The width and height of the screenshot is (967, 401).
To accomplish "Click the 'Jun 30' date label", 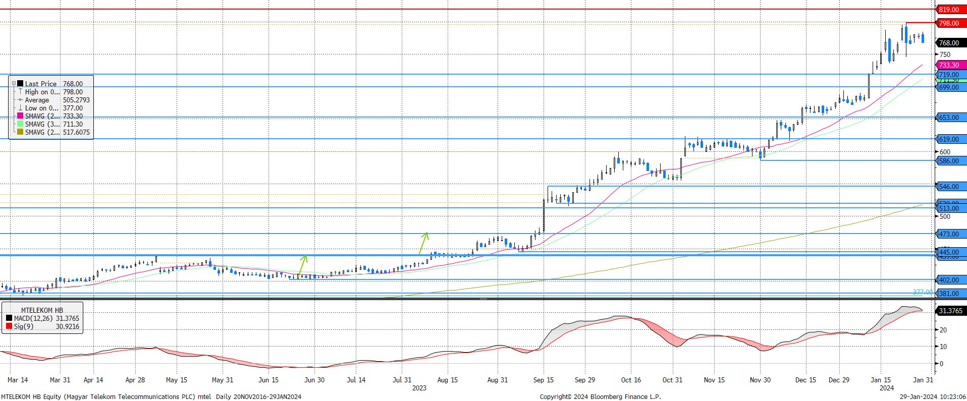I will pyautogui.click(x=314, y=380).
